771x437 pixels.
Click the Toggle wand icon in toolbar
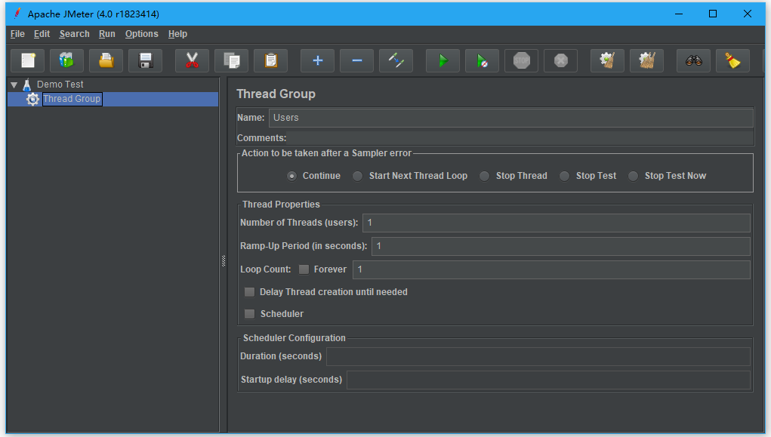pos(396,61)
